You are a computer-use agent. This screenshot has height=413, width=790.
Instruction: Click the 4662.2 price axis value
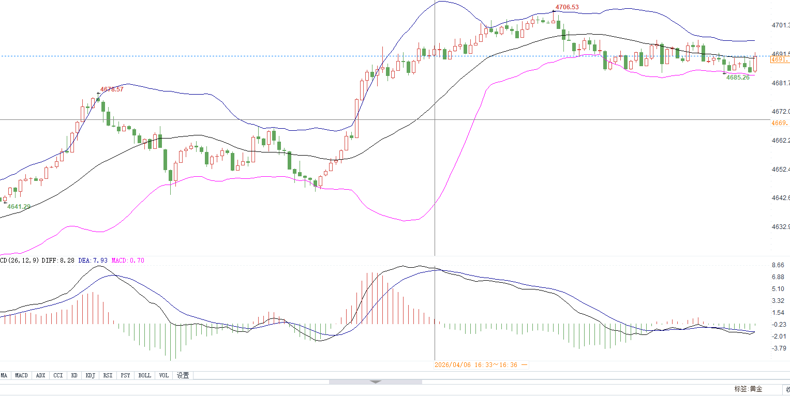(780, 140)
